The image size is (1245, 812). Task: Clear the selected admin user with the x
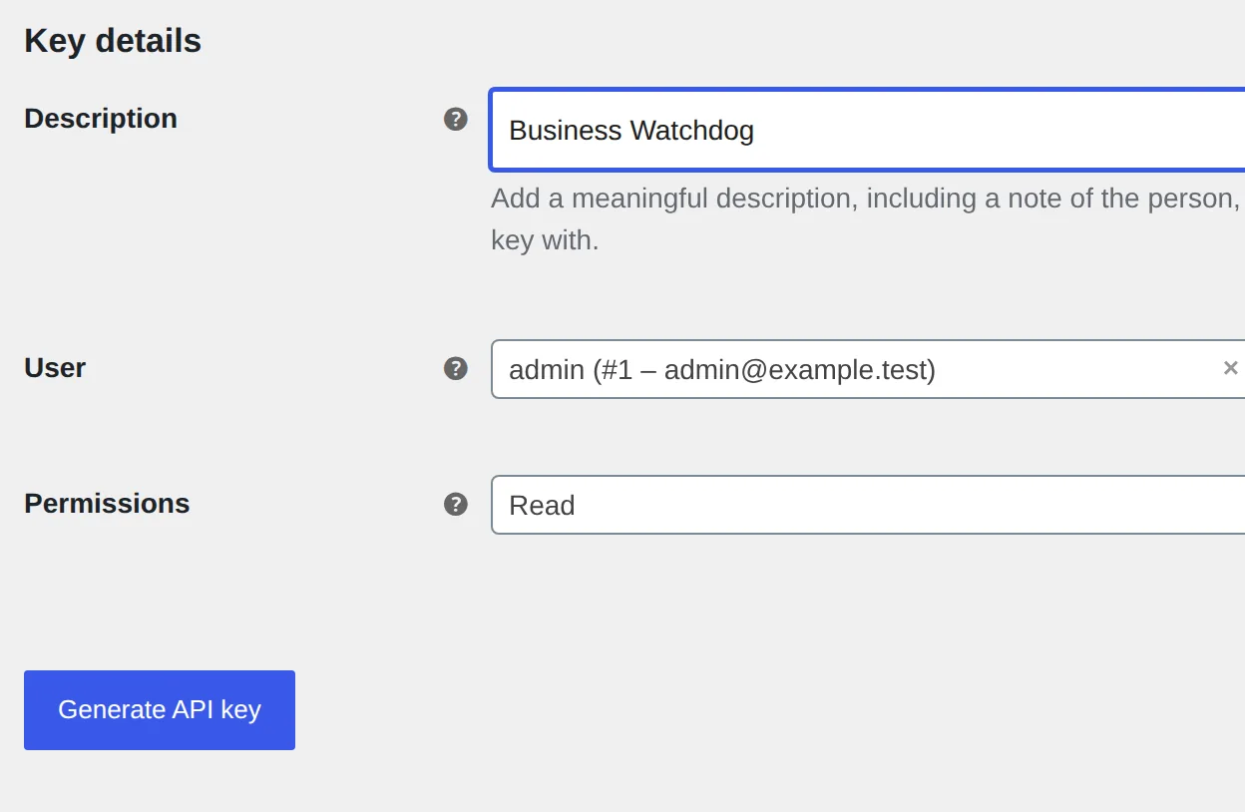click(x=1230, y=368)
